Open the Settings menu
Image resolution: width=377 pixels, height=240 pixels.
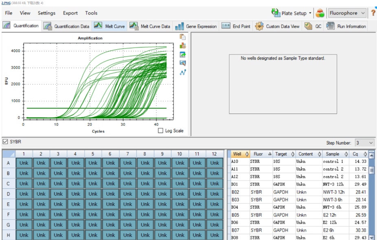(46, 13)
